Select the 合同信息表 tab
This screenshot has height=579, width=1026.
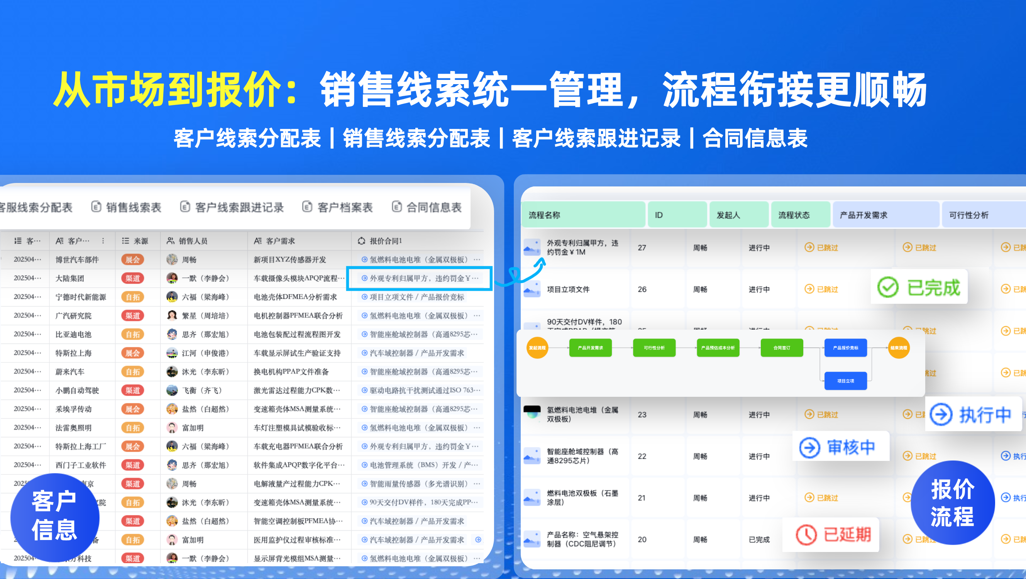point(433,207)
